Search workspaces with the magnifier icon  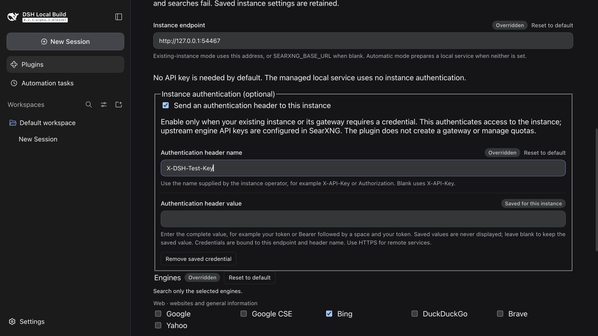[x=89, y=105]
